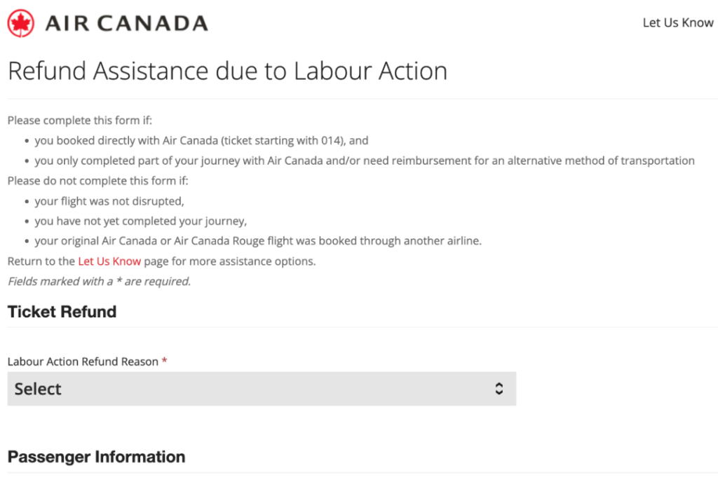This screenshot has height=482, width=718.
Task: Click the Ticket Refund section heading
Action: pyautogui.click(x=62, y=312)
